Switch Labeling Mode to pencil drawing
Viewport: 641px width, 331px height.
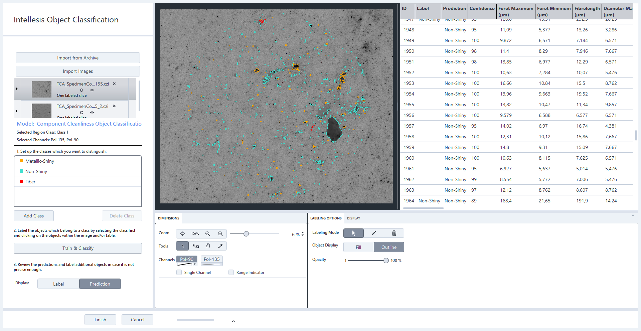[374, 233]
